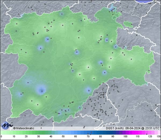161x140 pixels.
Task: Pick the magenta color band above 110
Action: [138, 132]
